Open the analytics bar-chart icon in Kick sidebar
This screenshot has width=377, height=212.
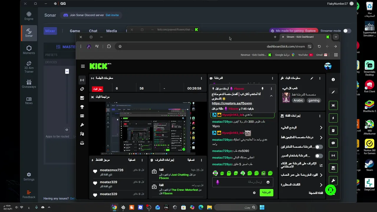(82, 98)
